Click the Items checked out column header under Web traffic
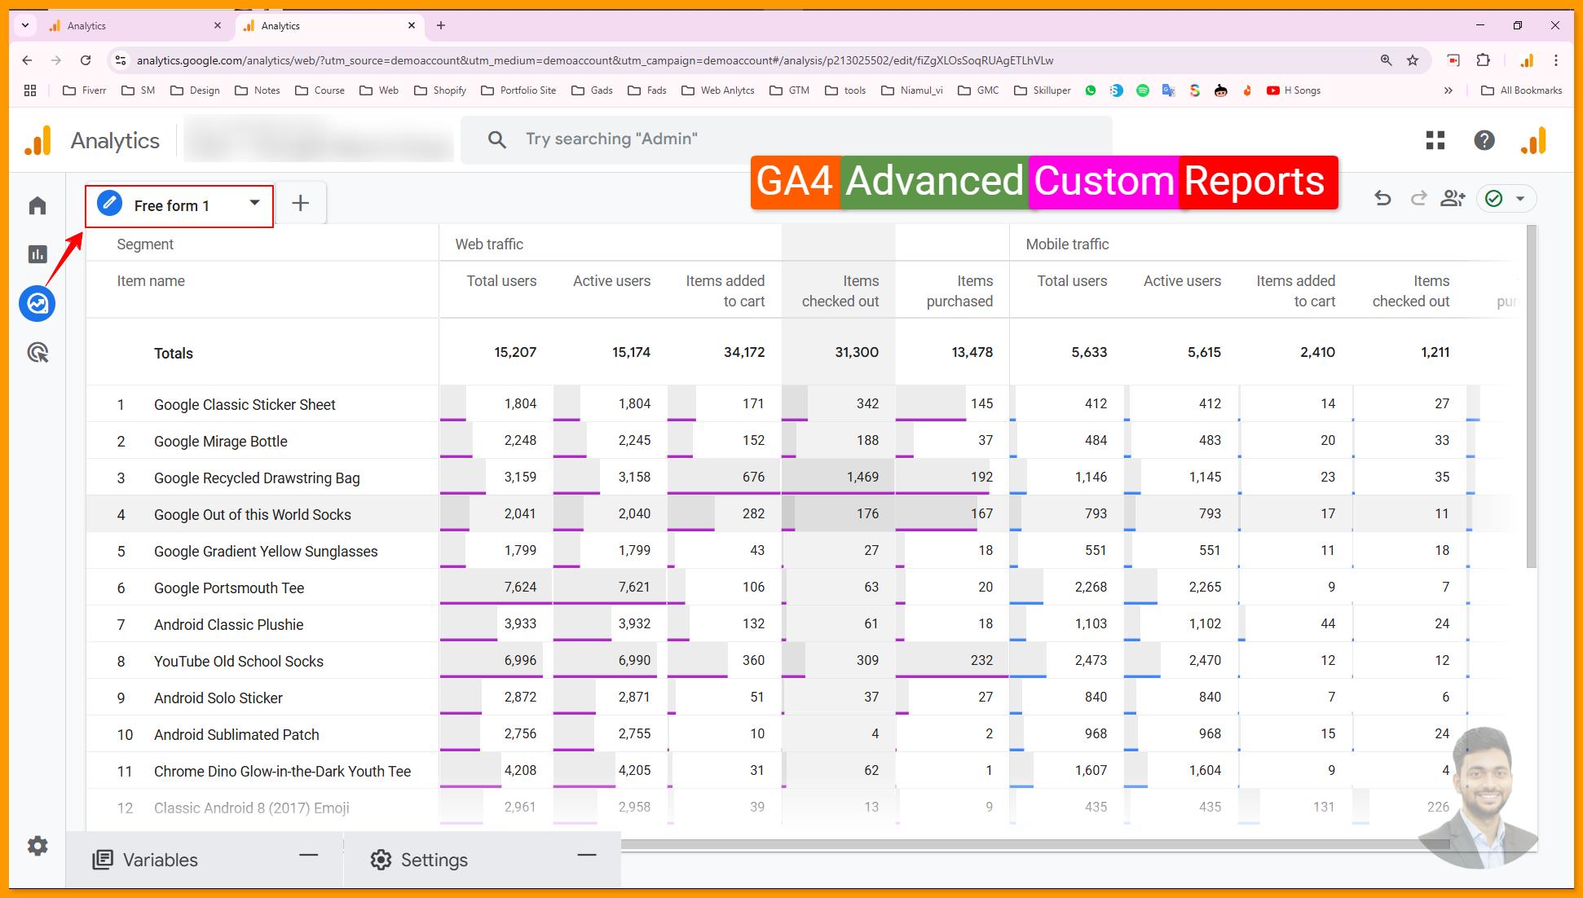Viewport: 1583px width, 898px height. (840, 291)
